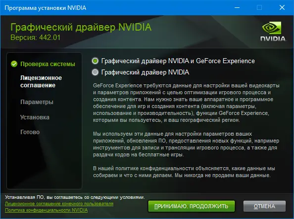This screenshot has height=219, width=294.
Task: Click the Версия: 442.01 text
Action: [x=36, y=37]
